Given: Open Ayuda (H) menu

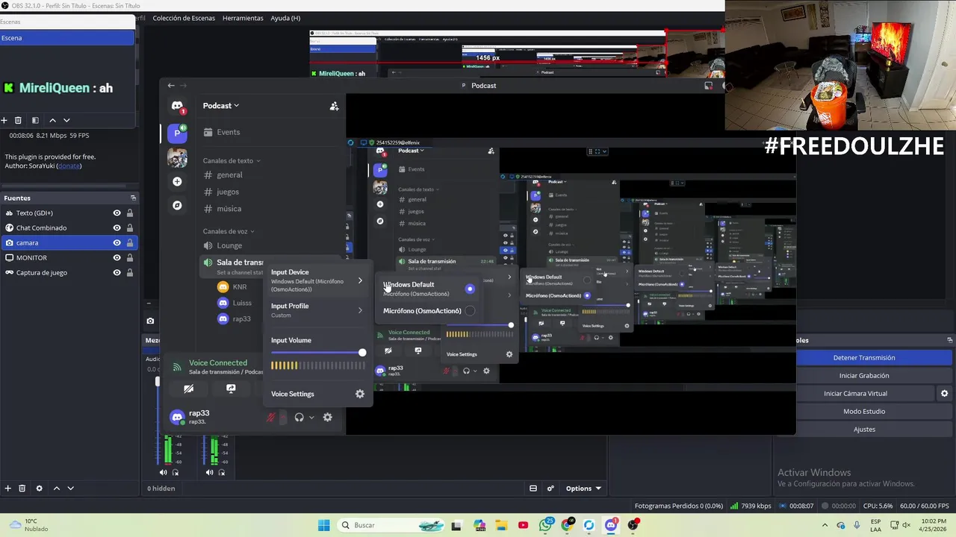Looking at the screenshot, I should click(285, 18).
